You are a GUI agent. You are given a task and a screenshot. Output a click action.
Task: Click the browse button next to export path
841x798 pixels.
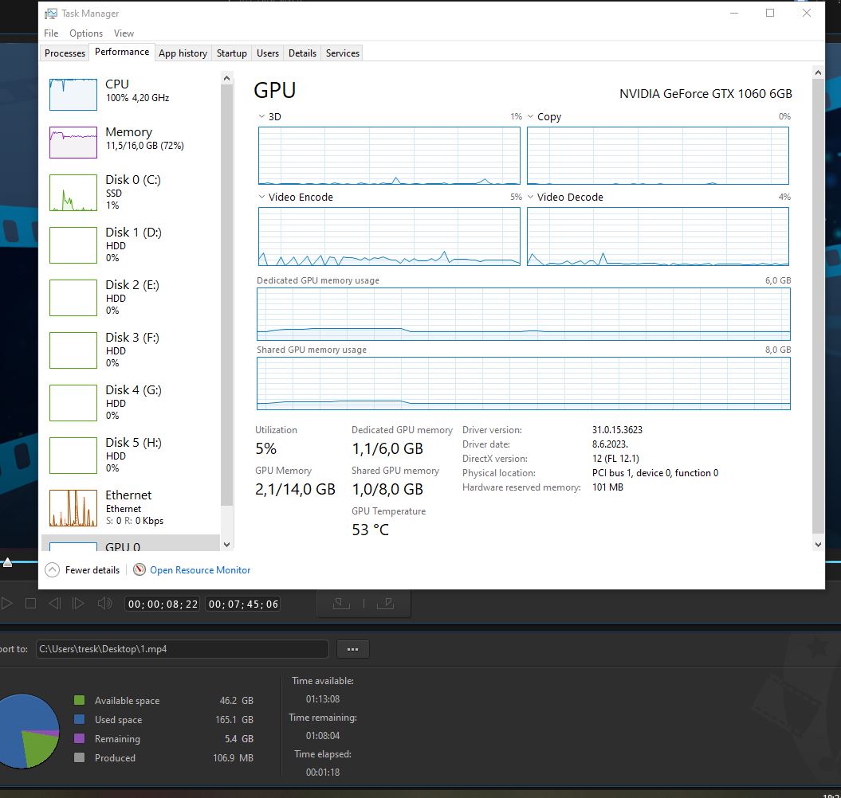tap(352, 649)
